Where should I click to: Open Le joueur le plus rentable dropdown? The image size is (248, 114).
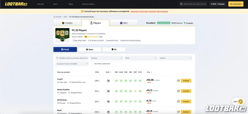72,64
